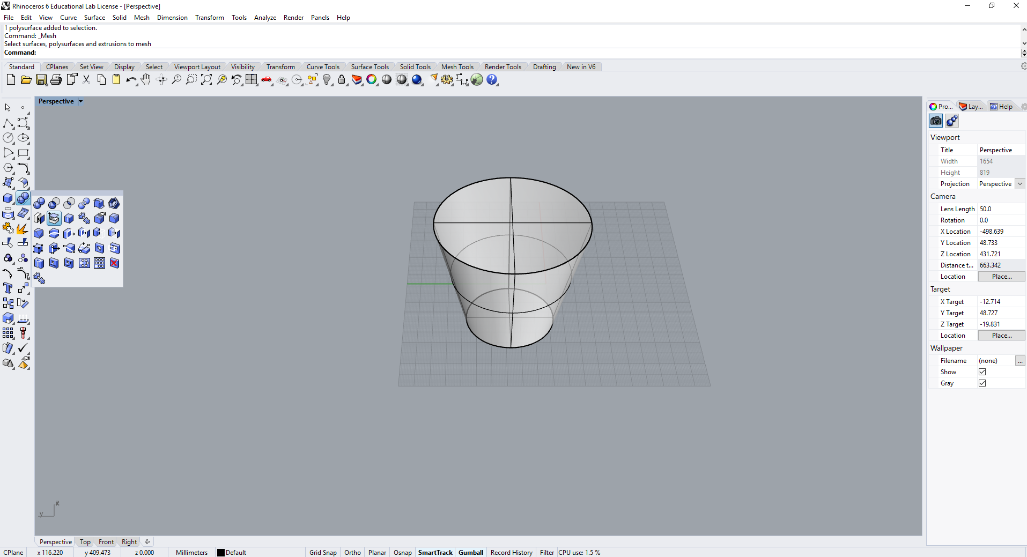Image resolution: width=1027 pixels, height=557 pixels.
Task: Switch to the Mesh Tools tab
Action: (x=457, y=67)
